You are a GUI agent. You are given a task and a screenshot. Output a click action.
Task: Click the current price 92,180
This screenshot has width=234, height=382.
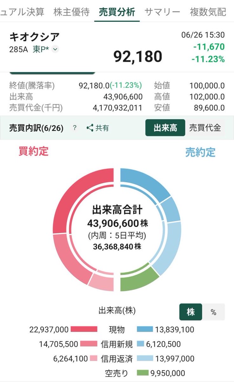pyautogui.click(x=138, y=57)
